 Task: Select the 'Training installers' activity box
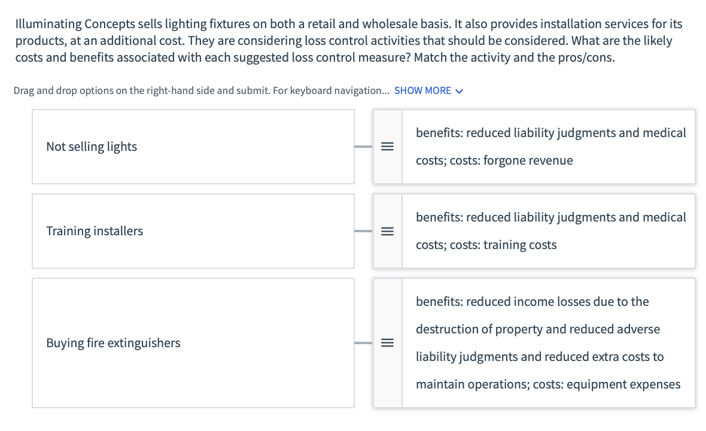click(193, 231)
